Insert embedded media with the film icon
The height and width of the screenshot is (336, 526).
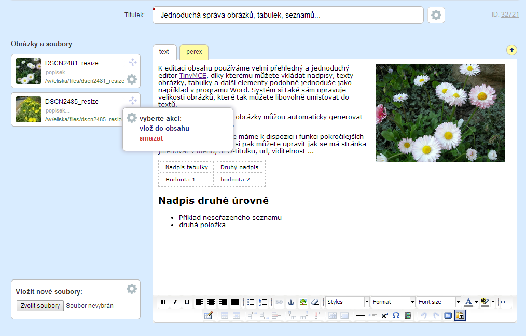coord(408,315)
